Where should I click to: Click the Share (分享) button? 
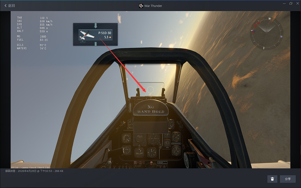coord(288,179)
